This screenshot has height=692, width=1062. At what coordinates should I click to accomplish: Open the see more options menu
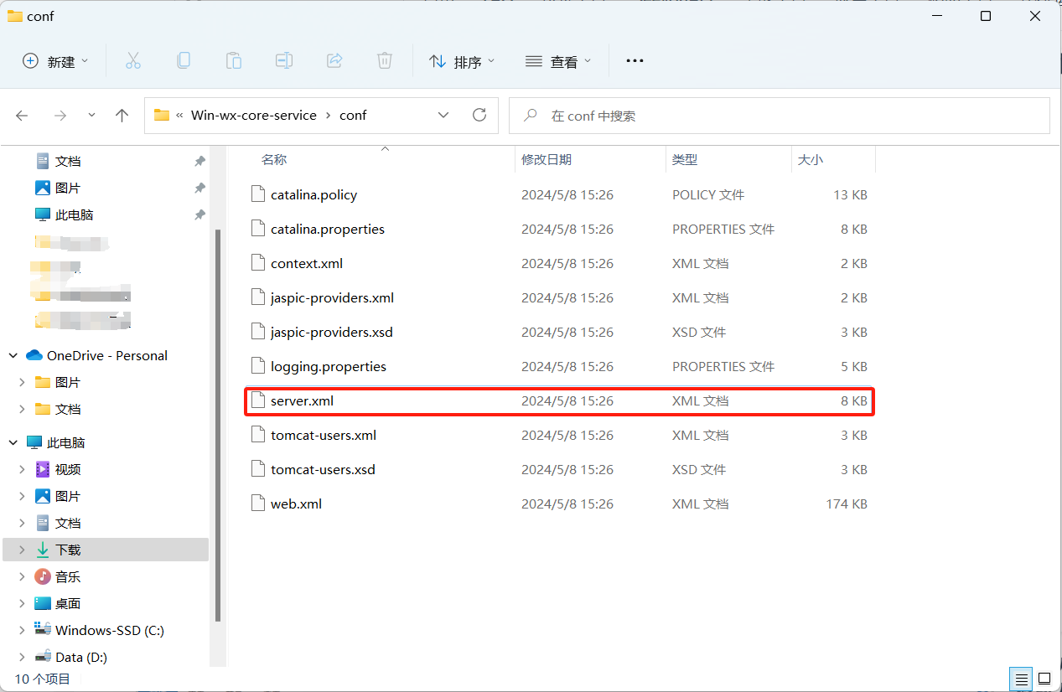point(635,61)
